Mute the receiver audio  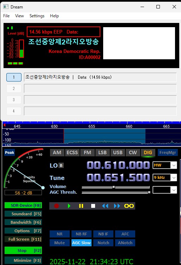tap(60, 243)
